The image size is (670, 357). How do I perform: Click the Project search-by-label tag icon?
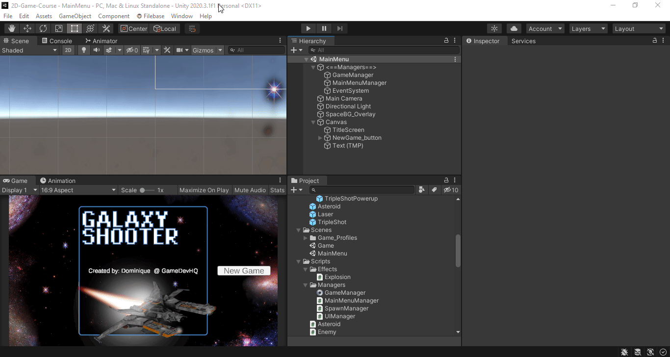[434, 190]
